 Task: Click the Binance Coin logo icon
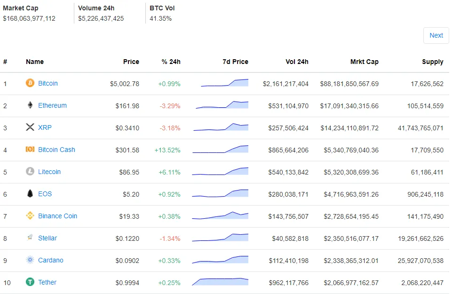pos(30,215)
